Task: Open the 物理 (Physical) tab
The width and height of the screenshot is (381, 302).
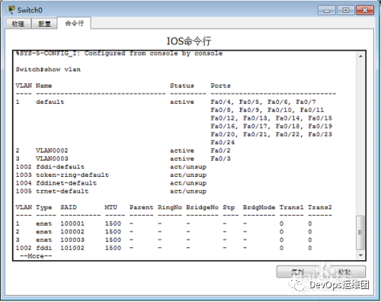Action: point(18,24)
